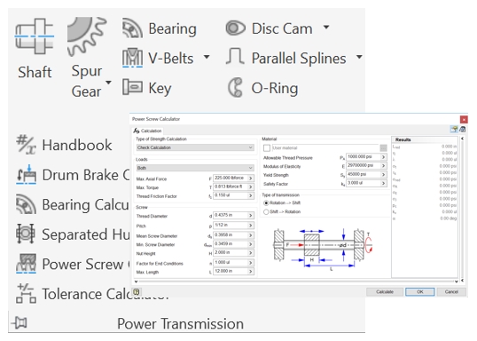Open the engineering Handbook
Image resolution: width=477 pixels, height=341 pixels.
[x=65, y=145]
